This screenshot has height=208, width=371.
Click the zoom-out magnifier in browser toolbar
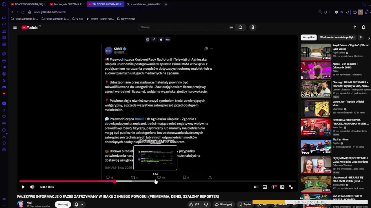tap(320, 12)
